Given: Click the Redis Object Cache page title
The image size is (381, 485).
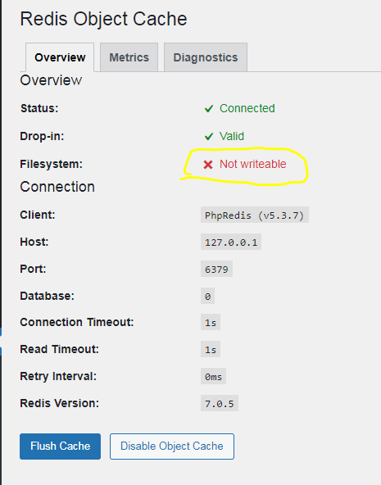Looking at the screenshot, I should coord(103,19).
